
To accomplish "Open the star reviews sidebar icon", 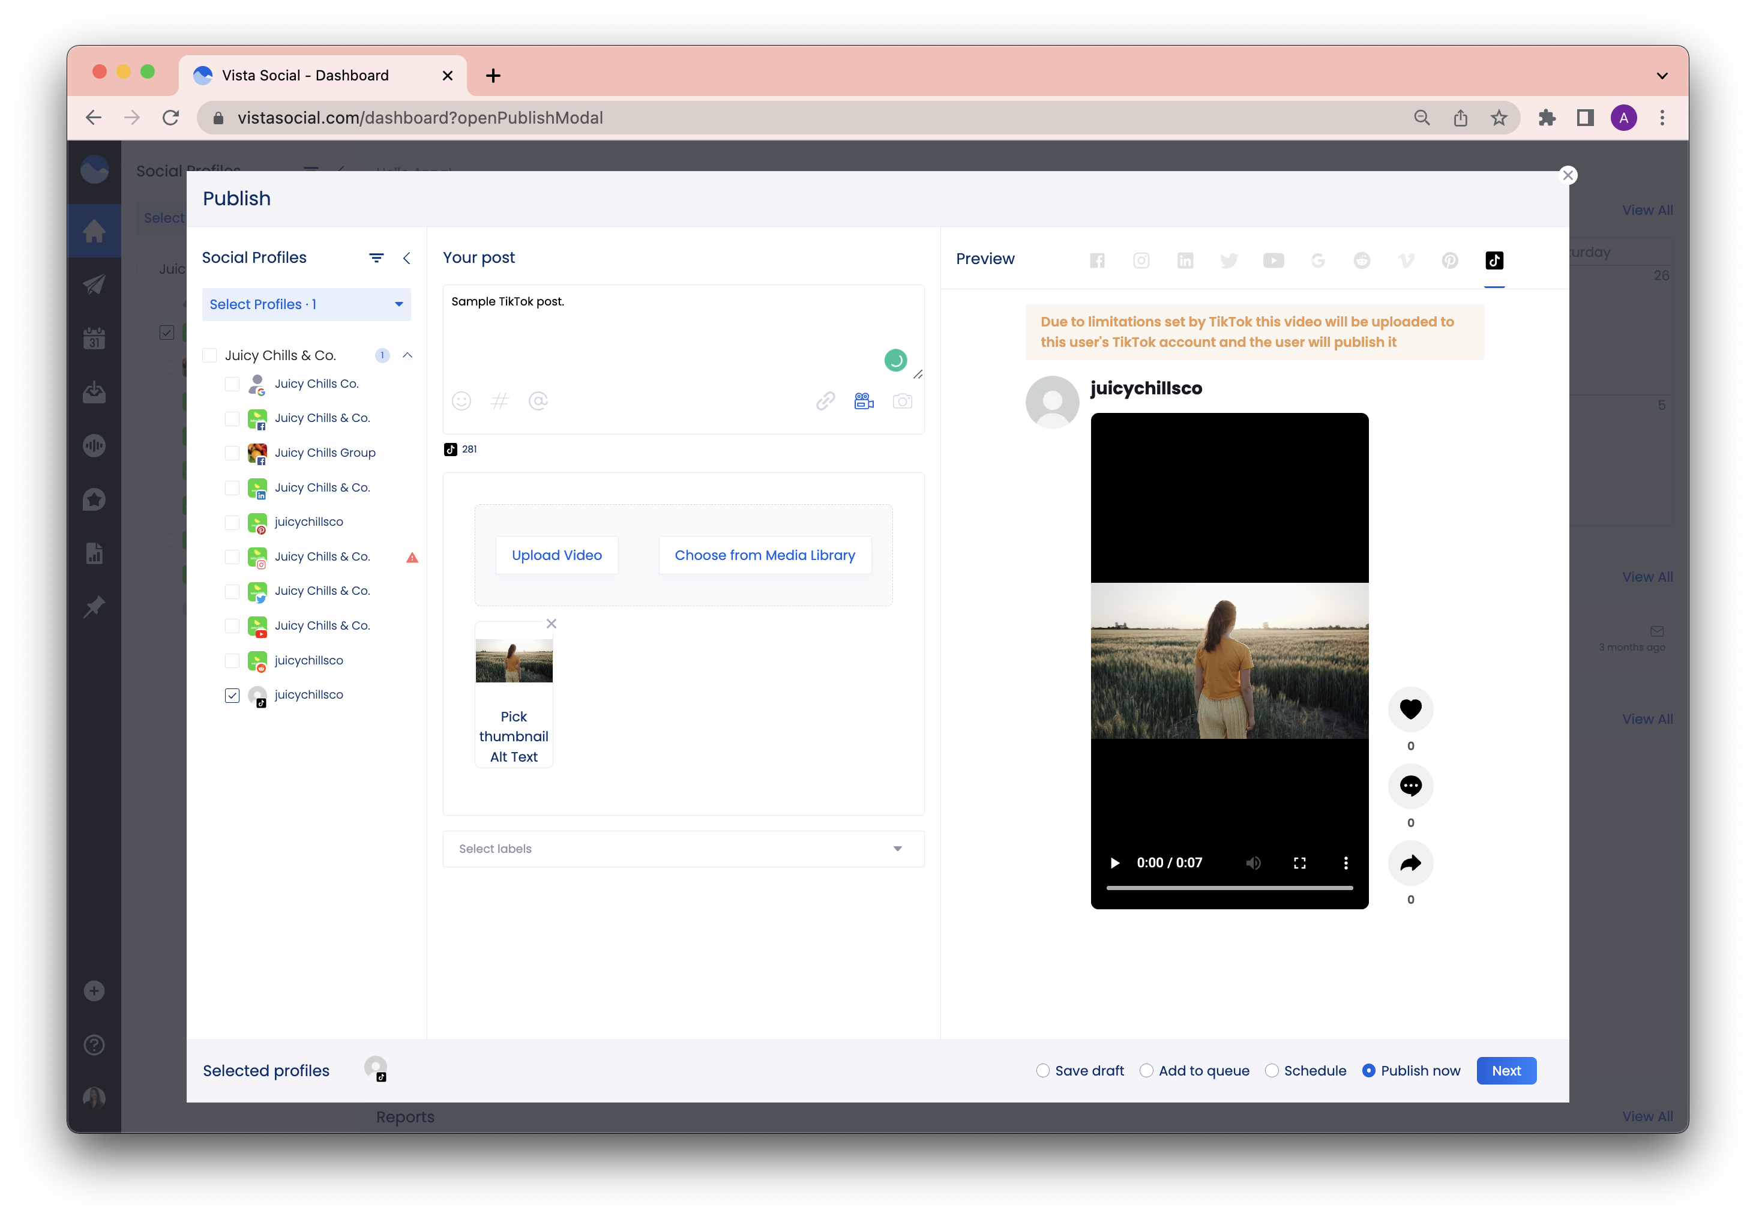I will click(x=94, y=499).
